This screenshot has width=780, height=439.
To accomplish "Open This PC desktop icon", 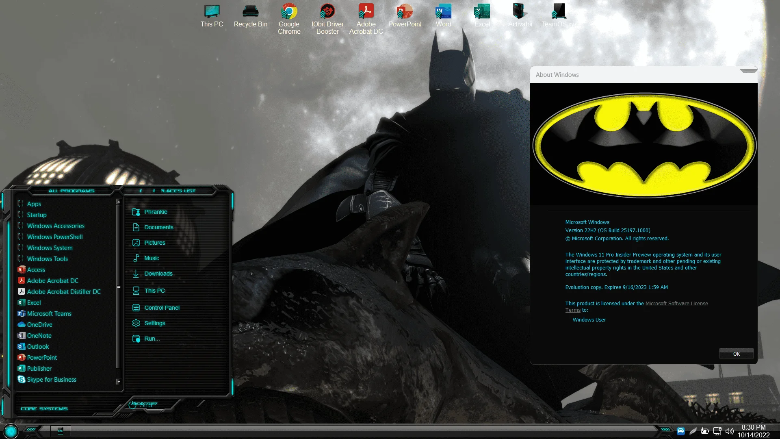I will tap(212, 16).
